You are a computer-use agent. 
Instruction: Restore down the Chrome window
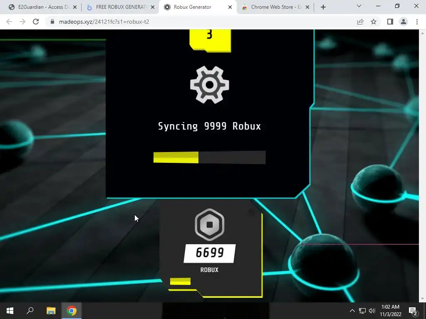pos(397,6)
